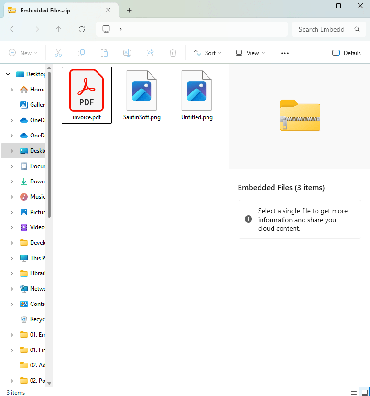
Task: Open the See more ellipsis menu
Action: (285, 53)
